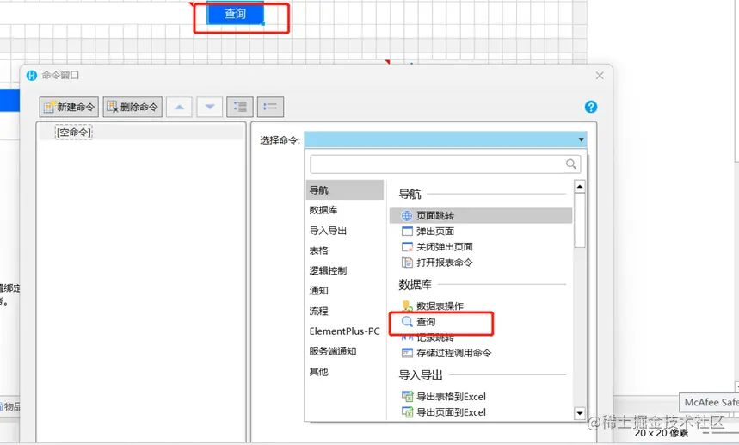The height and width of the screenshot is (445, 739).
Task: Select the 导航 category
Action: click(344, 190)
